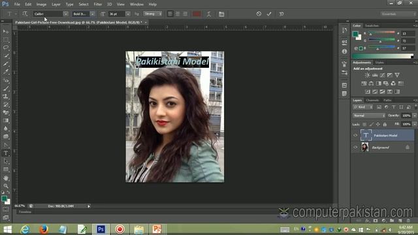This screenshot has width=418, height=235.
Task: Open the 3D button in options bar
Action: pyautogui.click(x=281, y=14)
